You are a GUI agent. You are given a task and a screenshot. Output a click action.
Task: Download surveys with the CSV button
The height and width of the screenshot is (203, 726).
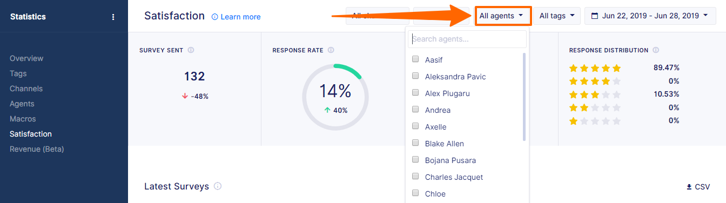tap(698, 187)
